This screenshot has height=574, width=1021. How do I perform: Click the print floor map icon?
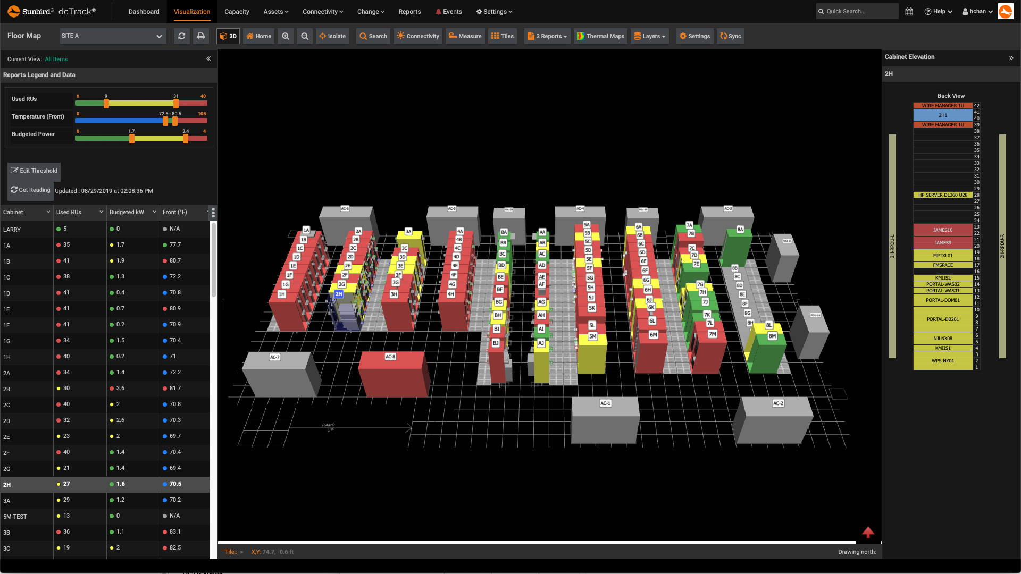pyautogui.click(x=201, y=36)
